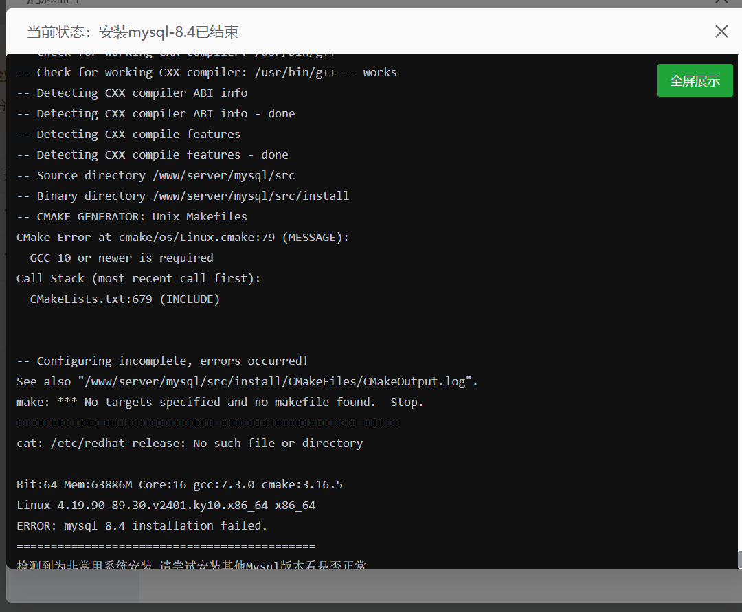Click 'CMake Error at cmake/os/Linux.cmake:79' line
The height and width of the screenshot is (612, 742).
coord(183,237)
